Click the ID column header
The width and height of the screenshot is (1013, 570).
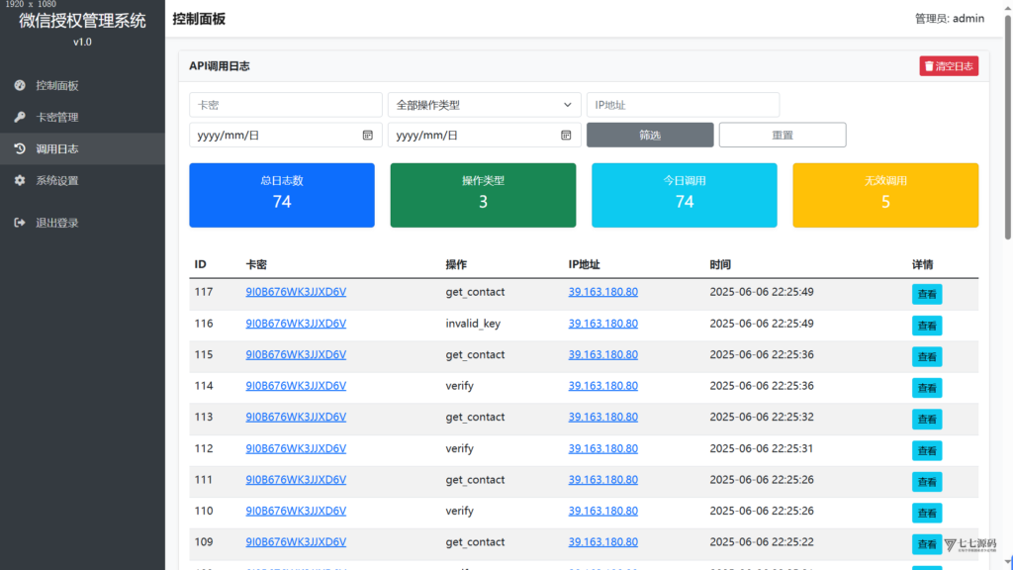200,264
